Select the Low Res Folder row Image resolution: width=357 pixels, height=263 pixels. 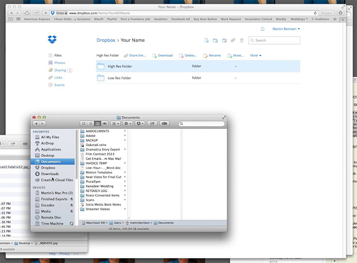click(x=198, y=78)
